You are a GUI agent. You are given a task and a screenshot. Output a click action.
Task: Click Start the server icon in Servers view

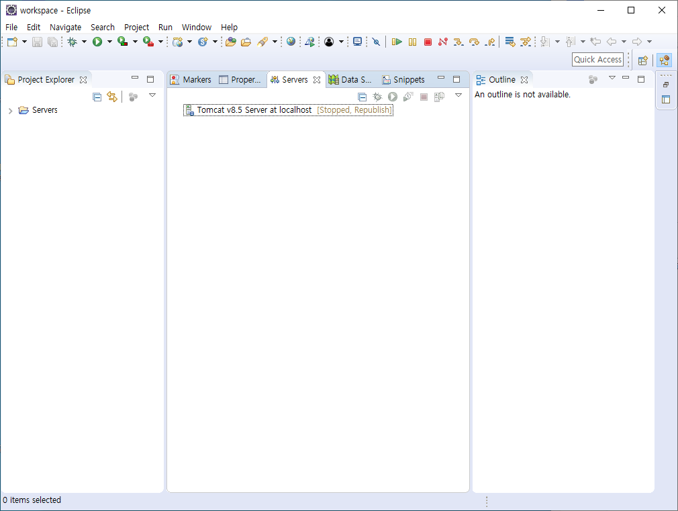point(393,97)
